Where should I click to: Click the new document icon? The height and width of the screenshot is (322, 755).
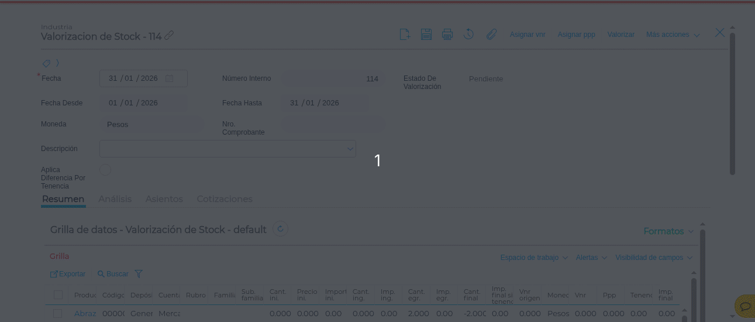(x=405, y=35)
